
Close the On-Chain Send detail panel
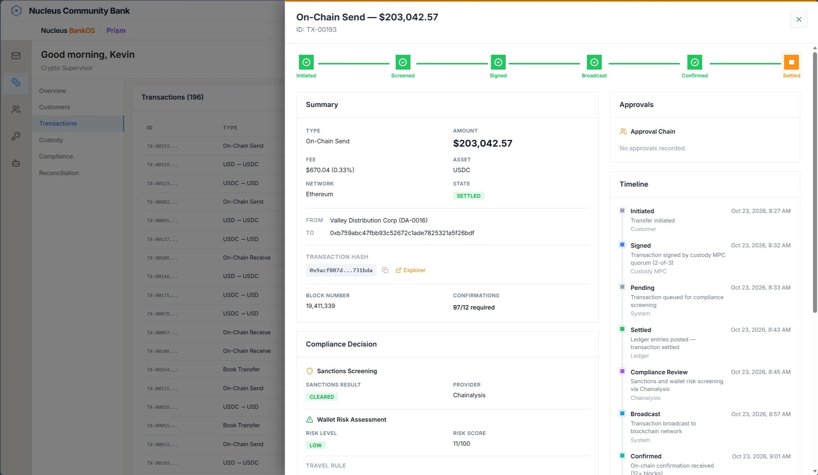click(x=799, y=19)
